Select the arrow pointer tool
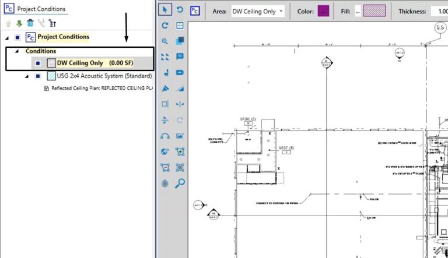The height and width of the screenshot is (258, 448). pyautogui.click(x=165, y=10)
